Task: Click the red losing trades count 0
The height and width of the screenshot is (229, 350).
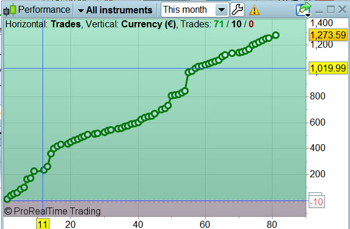Action: click(x=251, y=24)
